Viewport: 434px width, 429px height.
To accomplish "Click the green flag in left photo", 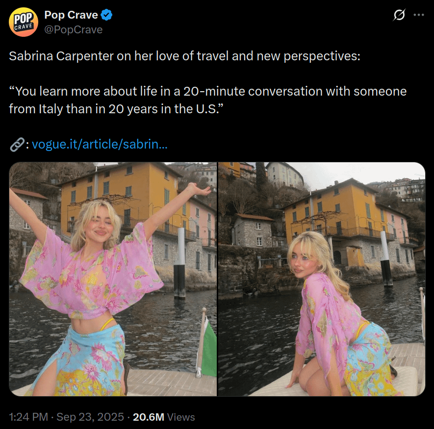I will coord(209,348).
